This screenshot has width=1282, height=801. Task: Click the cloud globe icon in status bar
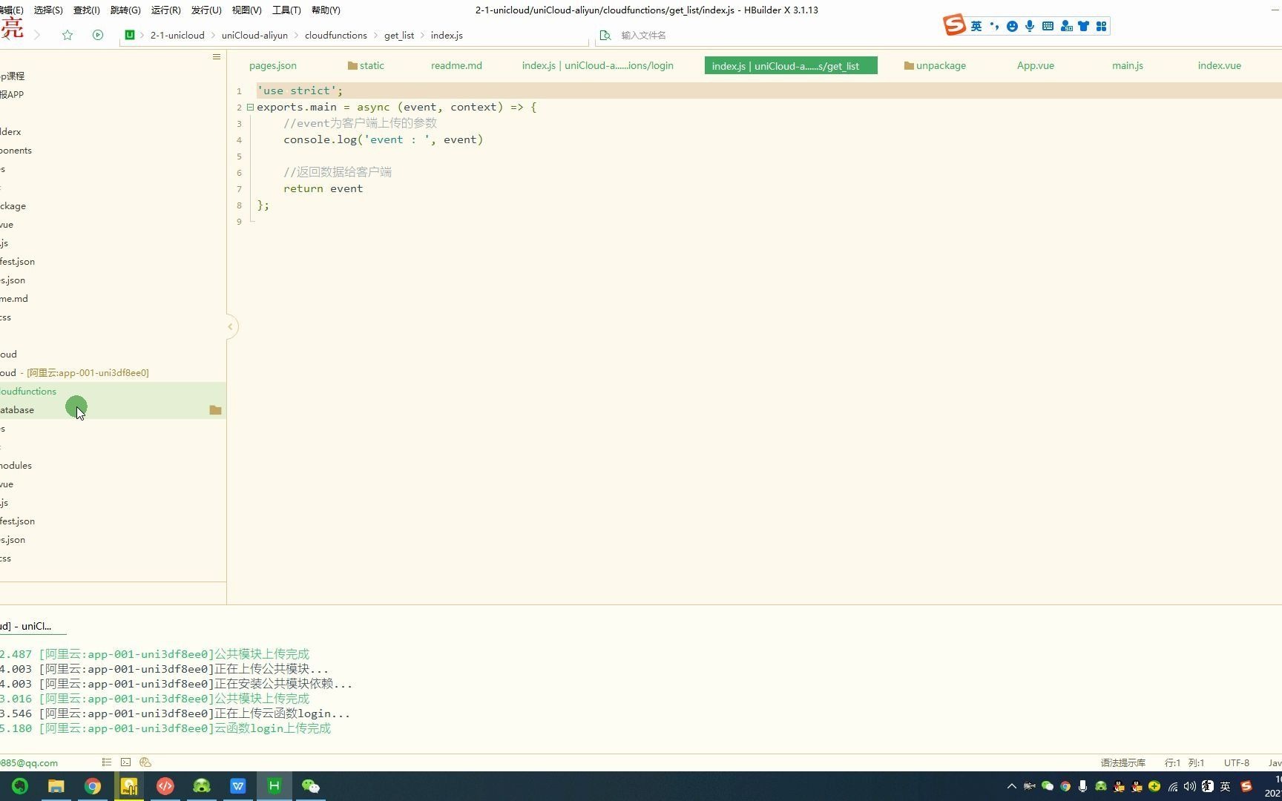click(145, 762)
